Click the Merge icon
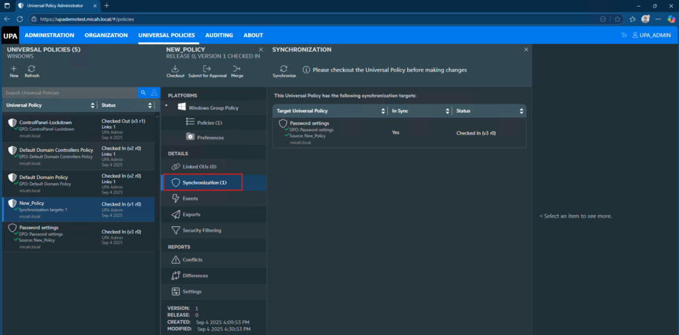 pyautogui.click(x=237, y=68)
